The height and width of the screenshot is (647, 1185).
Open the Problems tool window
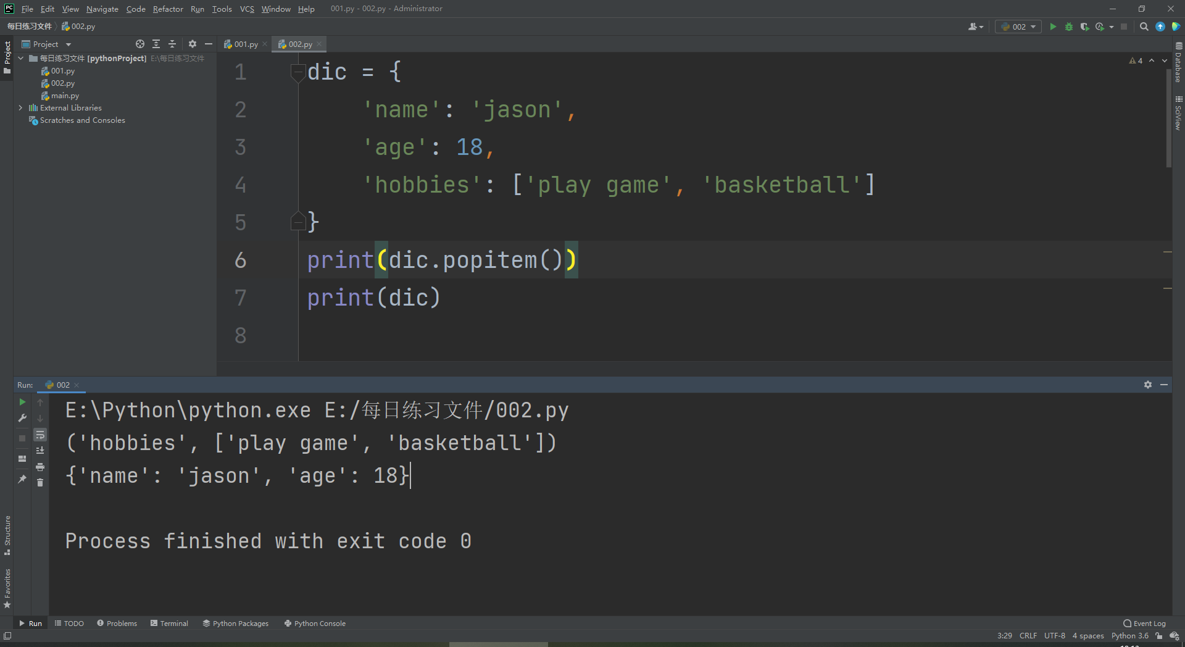click(117, 624)
